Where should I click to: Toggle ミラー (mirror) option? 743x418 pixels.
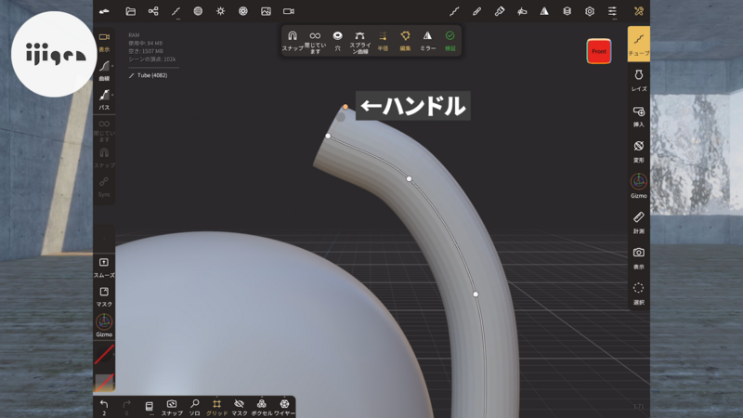point(427,41)
